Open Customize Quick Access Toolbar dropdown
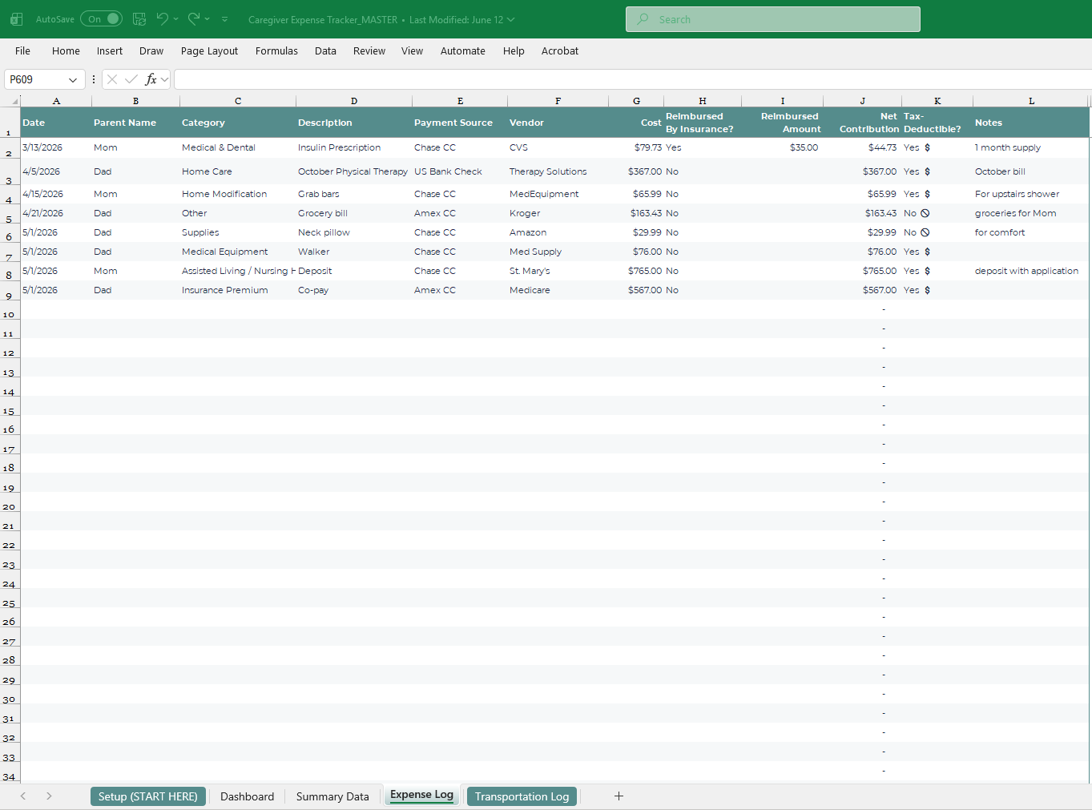The image size is (1092, 810). pos(225,19)
